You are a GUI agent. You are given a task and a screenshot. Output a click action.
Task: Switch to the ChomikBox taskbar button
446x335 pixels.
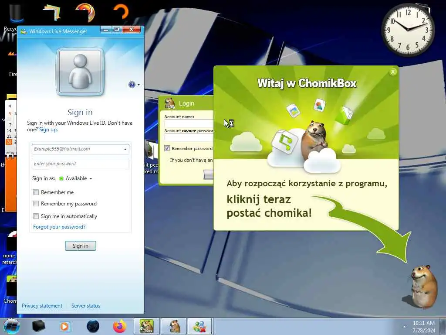[x=146, y=326]
